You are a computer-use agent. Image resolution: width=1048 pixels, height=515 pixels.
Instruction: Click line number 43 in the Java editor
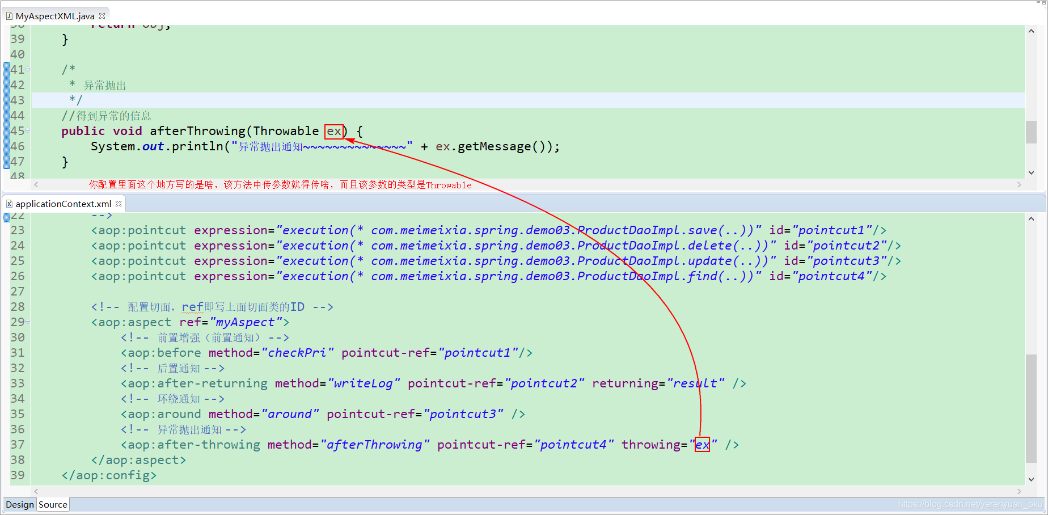point(18,100)
